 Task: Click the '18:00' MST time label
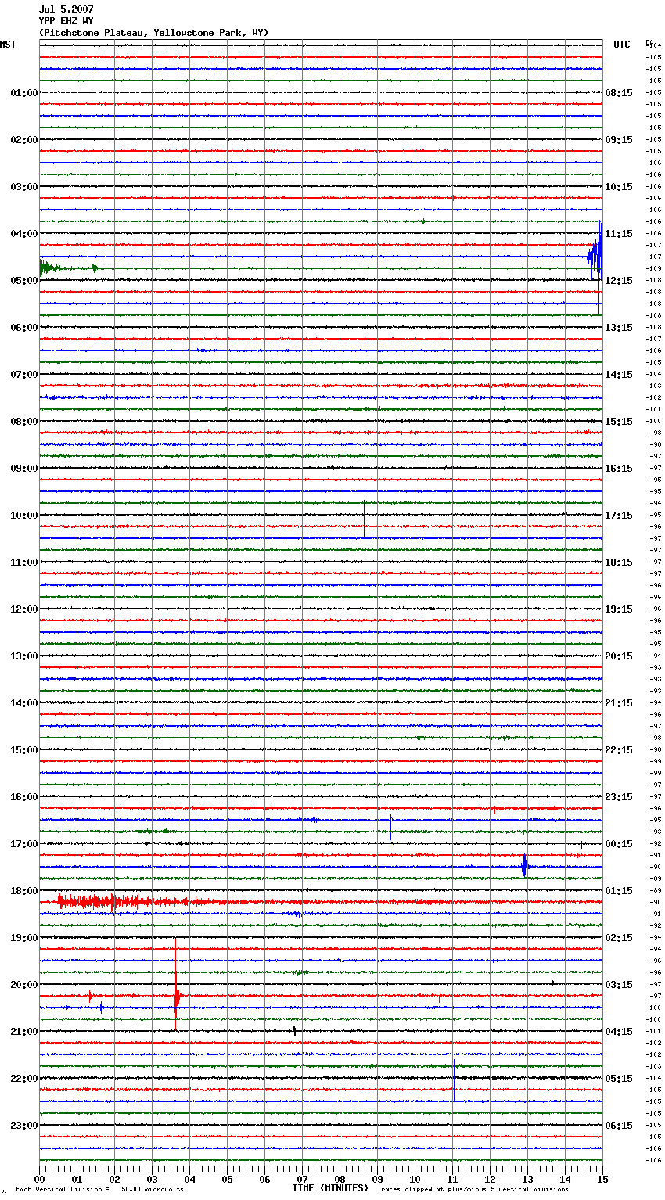[x=24, y=891]
